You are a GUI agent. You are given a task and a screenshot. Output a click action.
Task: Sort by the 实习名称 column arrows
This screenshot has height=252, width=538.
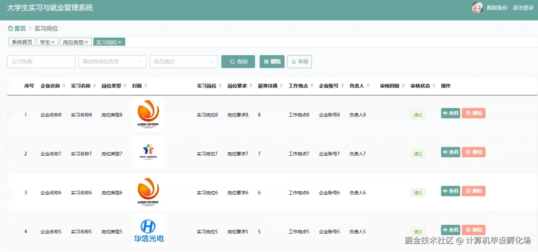[94, 86]
